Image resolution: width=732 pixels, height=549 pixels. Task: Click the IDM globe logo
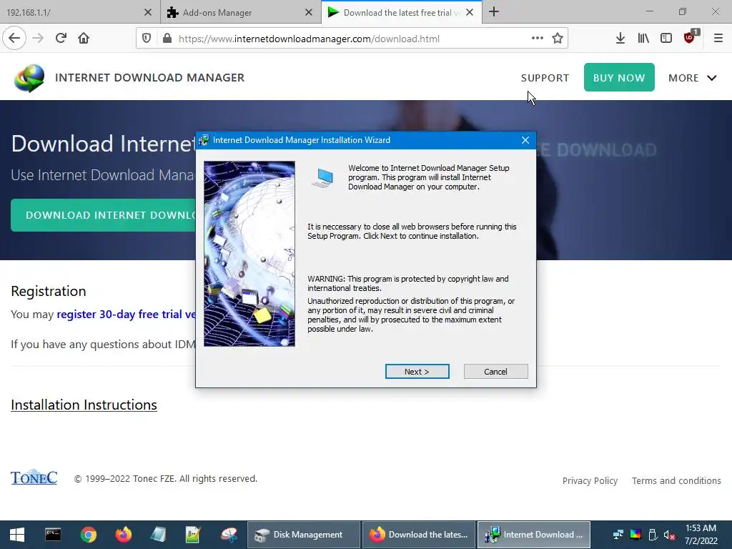(x=29, y=78)
